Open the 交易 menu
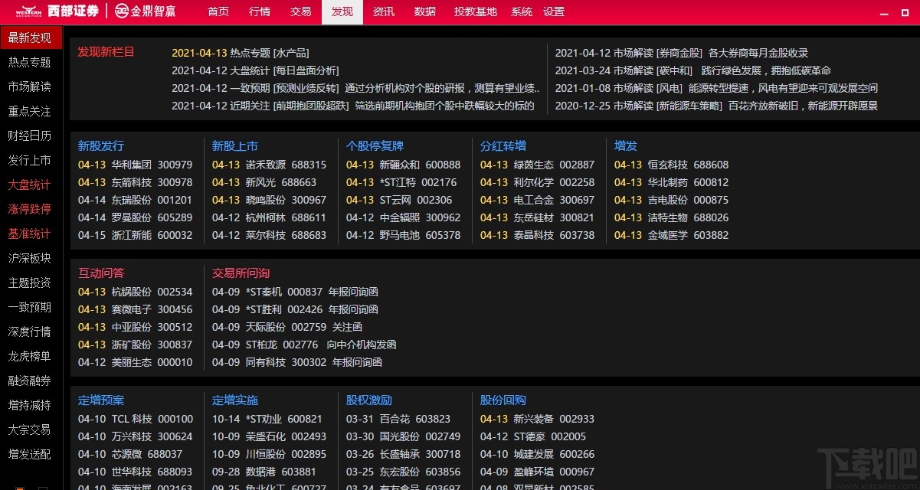The image size is (920, 490). click(x=300, y=11)
